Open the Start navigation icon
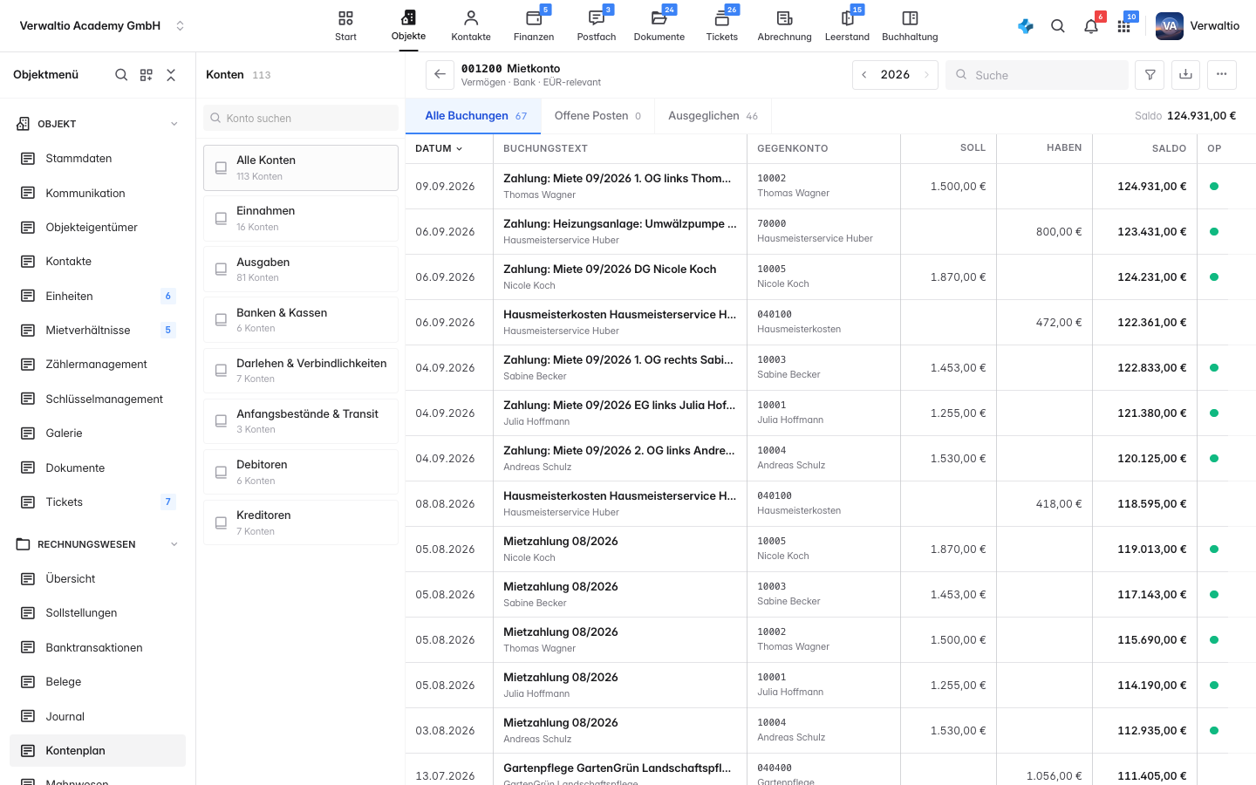The height and width of the screenshot is (785, 1256). tap(345, 25)
